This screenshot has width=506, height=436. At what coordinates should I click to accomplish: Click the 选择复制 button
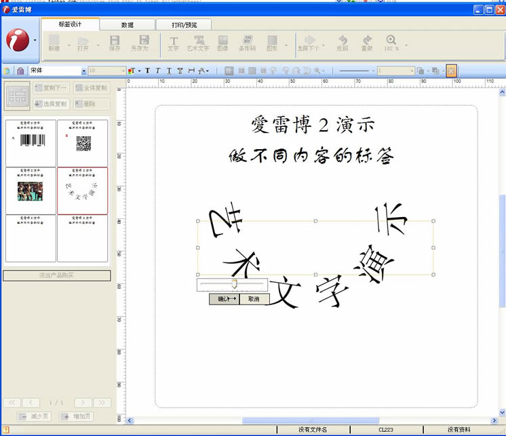[x=51, y=104]
